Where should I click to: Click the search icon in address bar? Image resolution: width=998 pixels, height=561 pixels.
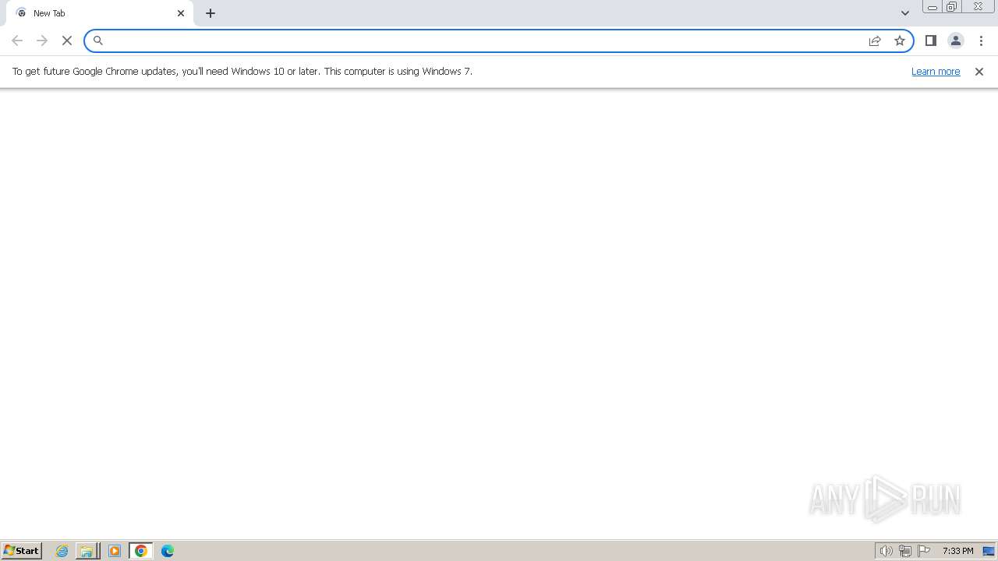[x=98, y=41]
